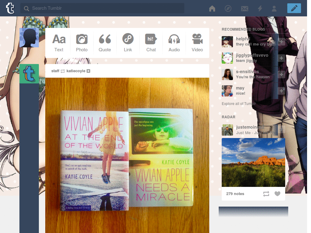
Task: Open the staff blog link
Action: pyautogui.click(x=55, y=71)
